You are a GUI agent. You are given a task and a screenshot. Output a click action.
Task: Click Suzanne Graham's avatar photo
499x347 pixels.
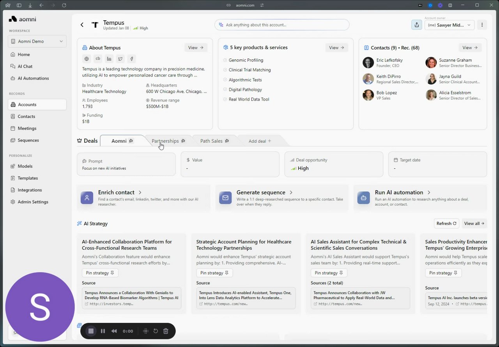coord(431,62)
